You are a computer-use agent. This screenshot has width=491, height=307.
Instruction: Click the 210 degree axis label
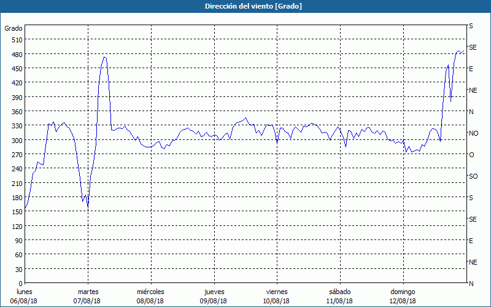pyautogui.click(x=17, y=184)
